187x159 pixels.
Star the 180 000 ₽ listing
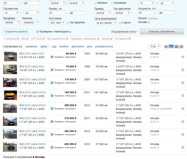click(183, 96)
